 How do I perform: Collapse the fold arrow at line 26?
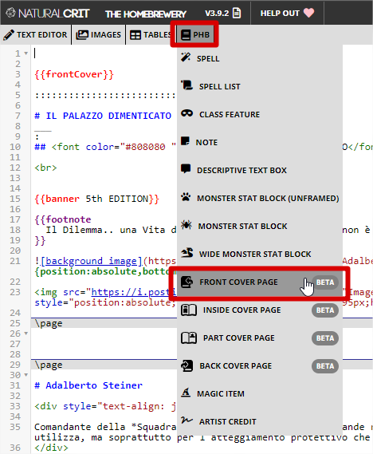(x=26, y=334)
